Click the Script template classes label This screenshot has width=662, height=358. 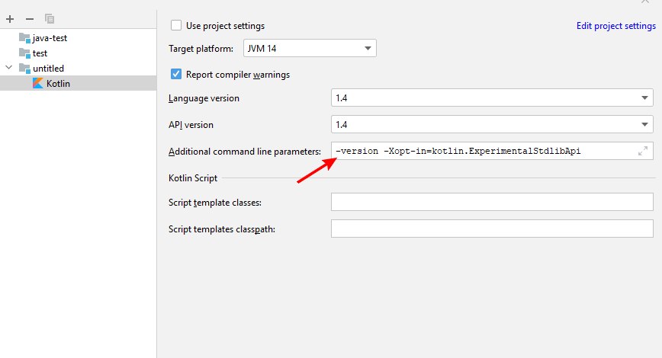[215, 203]
